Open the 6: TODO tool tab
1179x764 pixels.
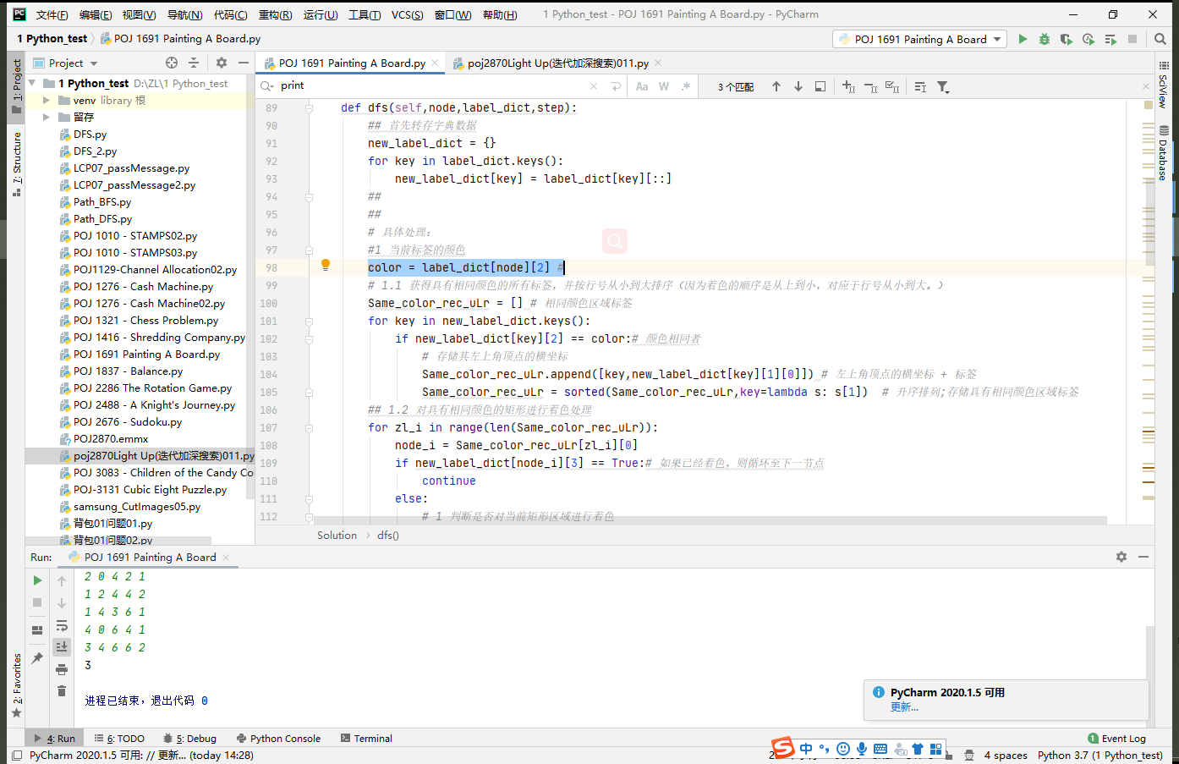(x=119, y=739)
